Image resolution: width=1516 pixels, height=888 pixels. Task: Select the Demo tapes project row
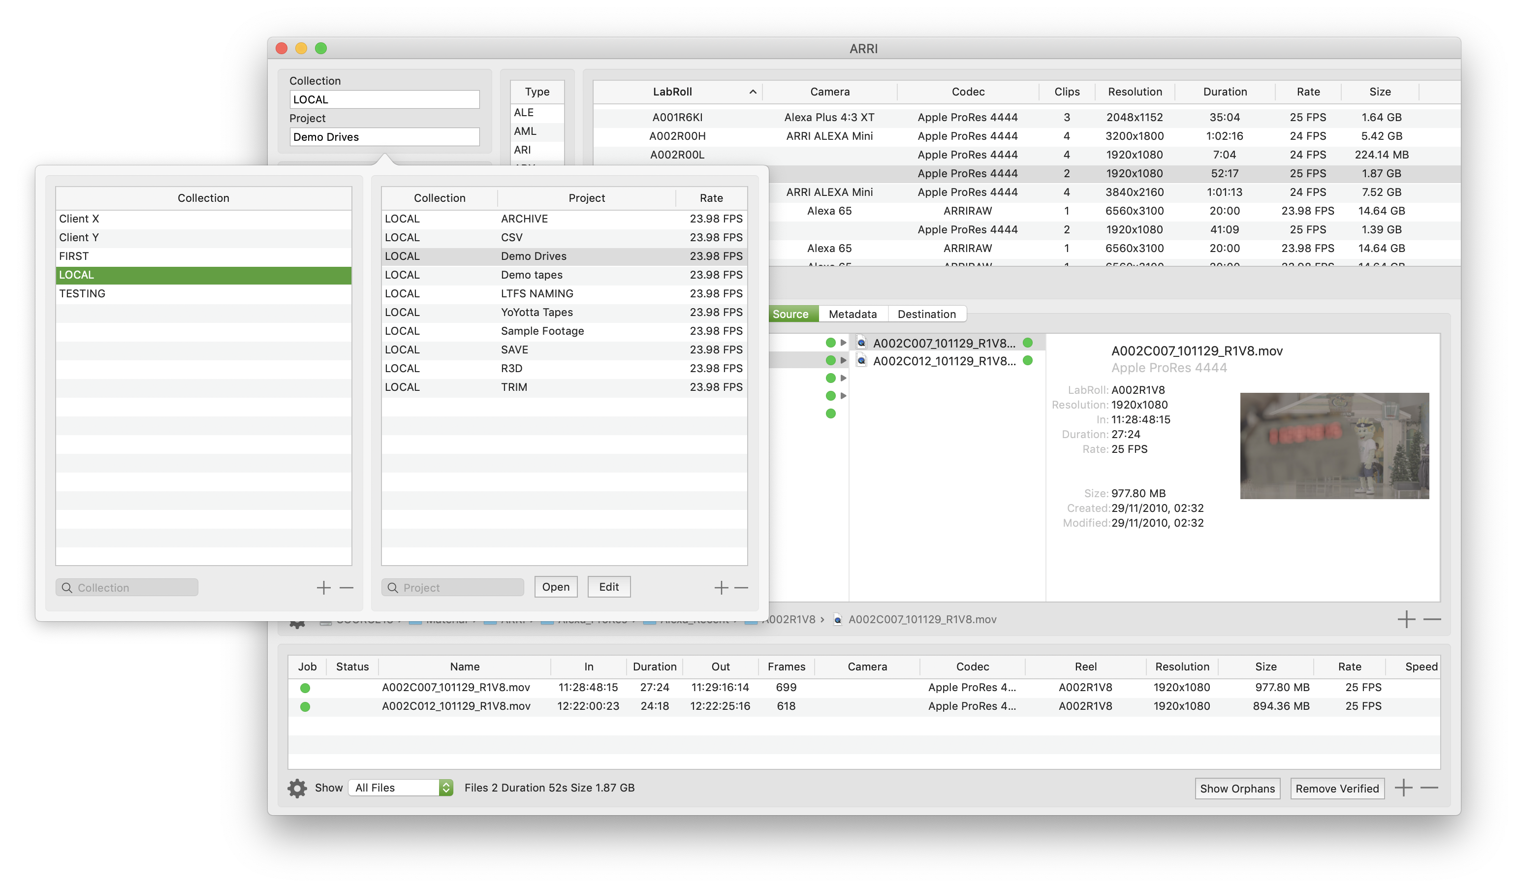pos(564,275)
